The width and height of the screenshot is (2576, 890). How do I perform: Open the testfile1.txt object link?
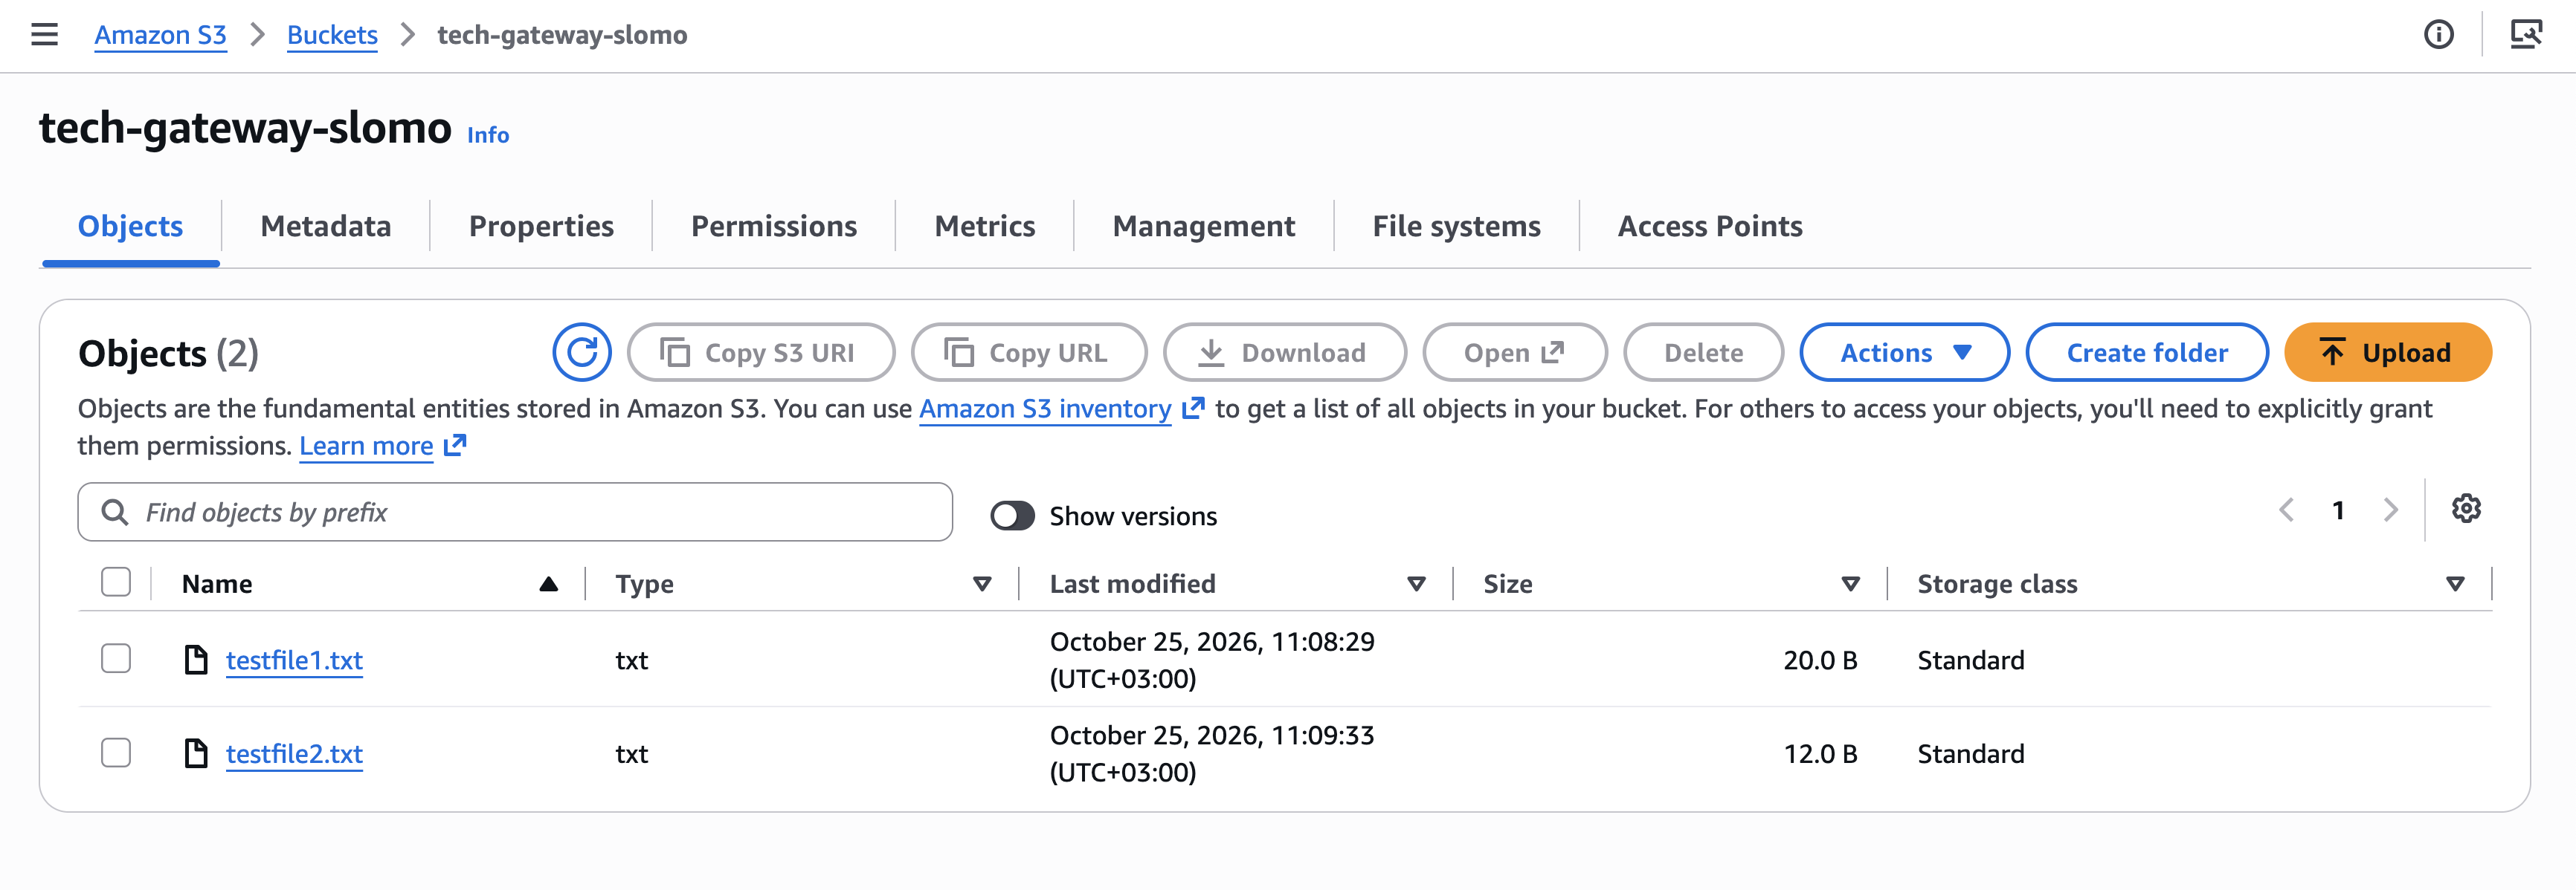tap(294, 660)
